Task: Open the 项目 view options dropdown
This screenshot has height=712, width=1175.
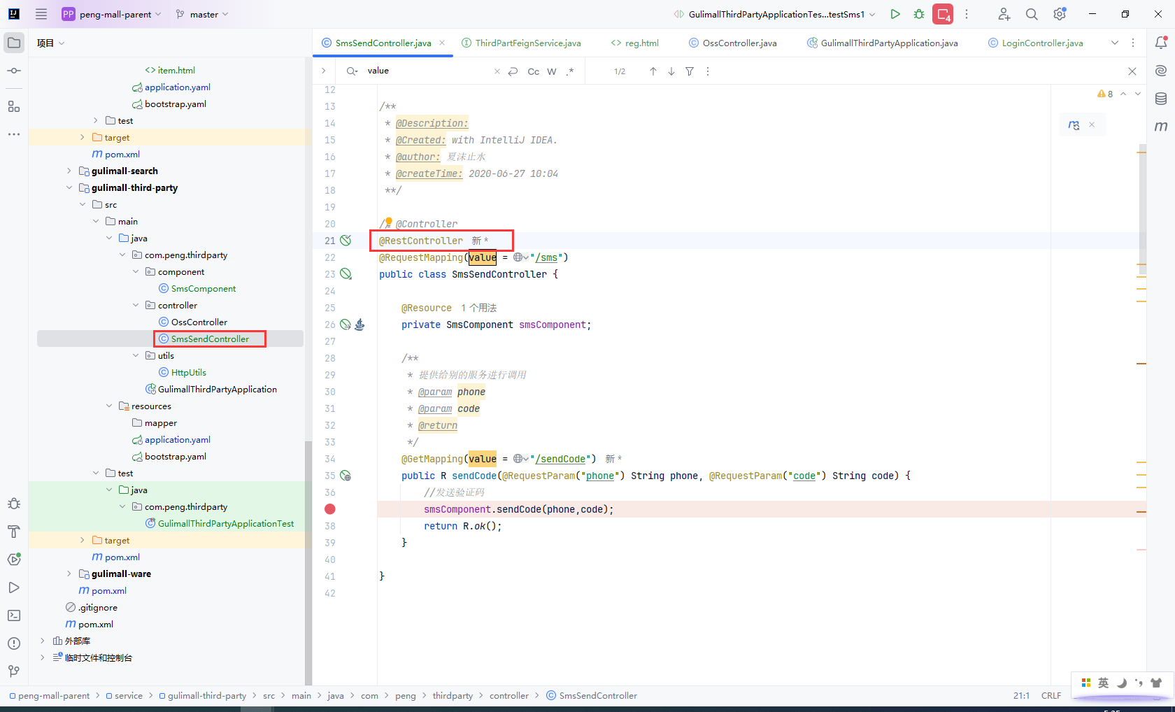Action: [50, 43]
